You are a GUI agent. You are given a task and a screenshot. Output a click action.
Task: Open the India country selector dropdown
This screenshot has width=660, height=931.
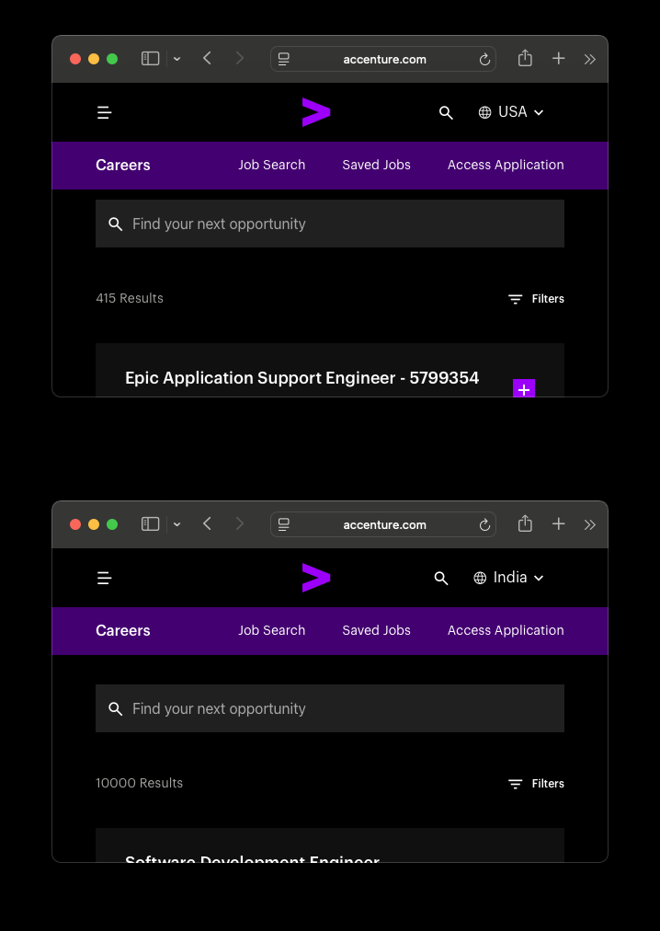(509, 578)
